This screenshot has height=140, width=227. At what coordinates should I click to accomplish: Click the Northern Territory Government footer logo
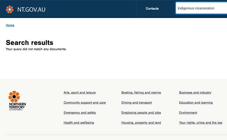[17, 101]
